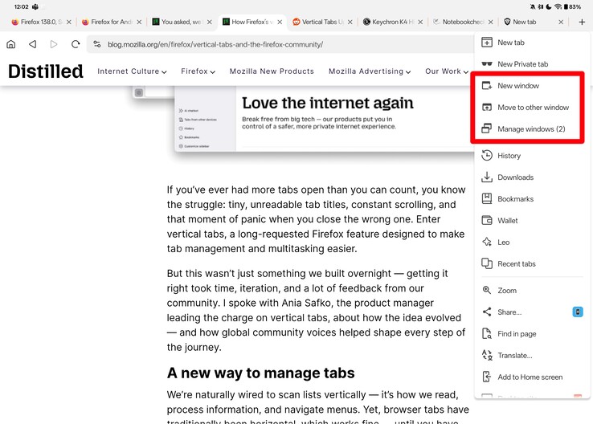The width and height of the screenshot is (593, 424).
Task: Close the 'Keychron K4' tab
Action: pos(420,22)
